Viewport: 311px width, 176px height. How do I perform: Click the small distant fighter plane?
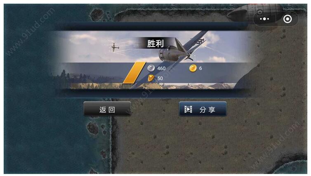click(115, 47)
